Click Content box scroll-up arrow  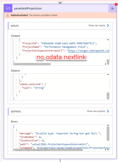108,40
